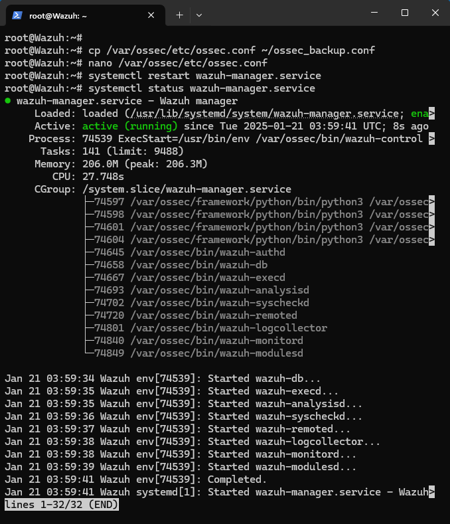This screenshot has height=524, width=450.
Task: Click the PowerShell icon in the tab
Action: click(17, 15)
